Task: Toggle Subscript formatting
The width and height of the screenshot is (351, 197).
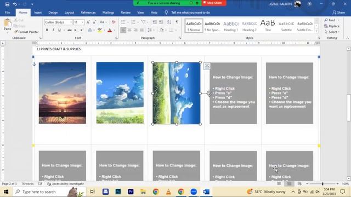Action: pos(76,30)
